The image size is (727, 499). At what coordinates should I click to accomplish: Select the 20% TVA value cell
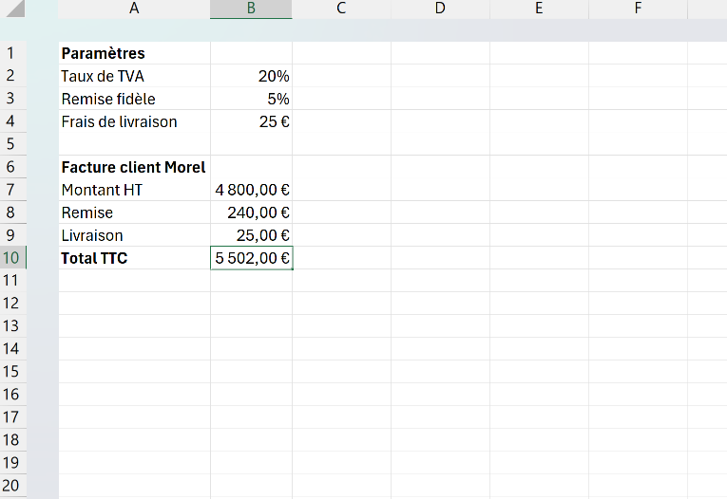coord(251,76)
